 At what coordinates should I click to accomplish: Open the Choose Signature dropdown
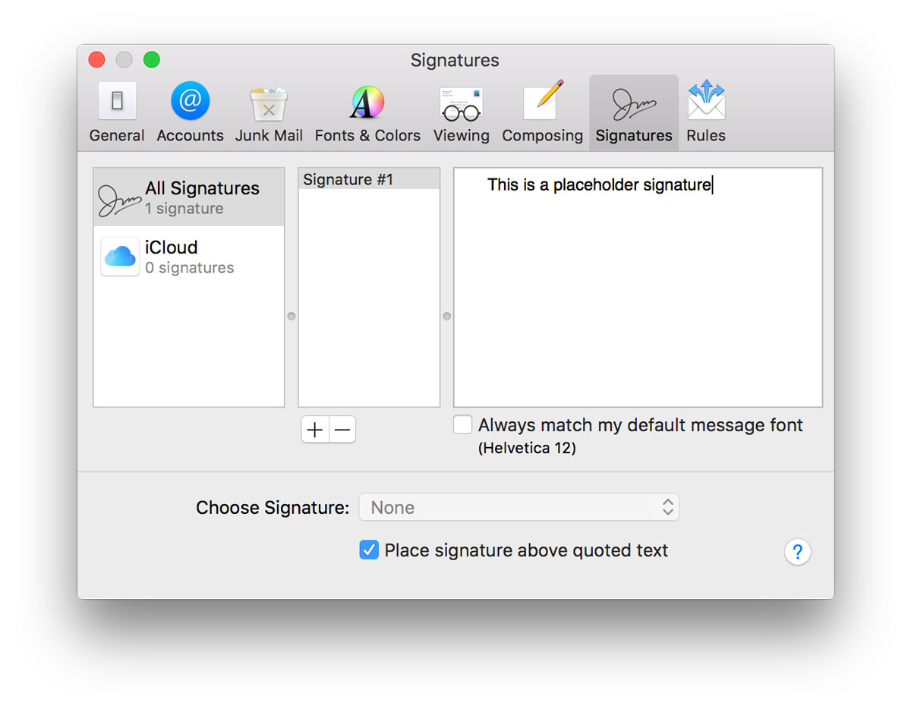tap(519, 507)
